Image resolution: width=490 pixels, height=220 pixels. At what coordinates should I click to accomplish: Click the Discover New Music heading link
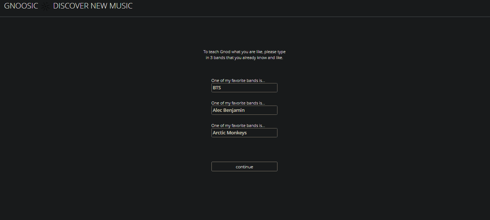(93, 6)
